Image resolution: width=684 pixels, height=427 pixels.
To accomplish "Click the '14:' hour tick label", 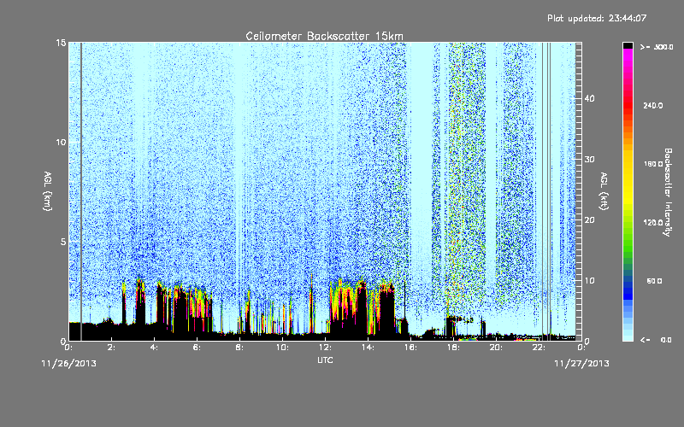I will tap(368, 348).
